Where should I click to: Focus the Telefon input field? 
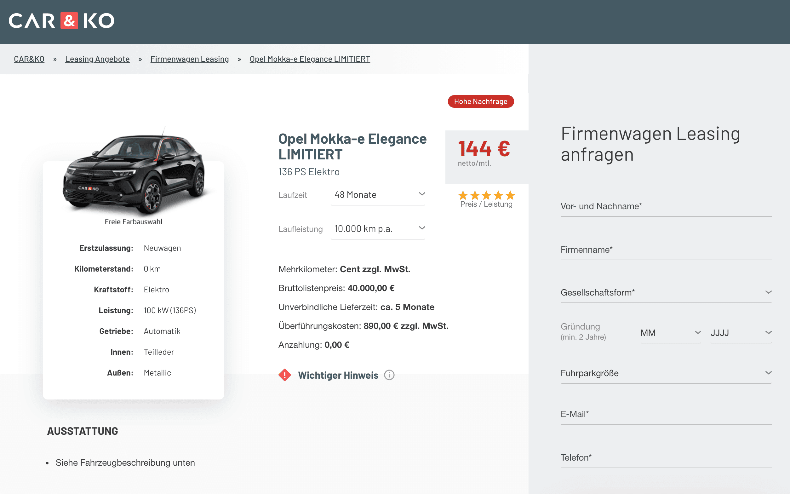(666, 457)
